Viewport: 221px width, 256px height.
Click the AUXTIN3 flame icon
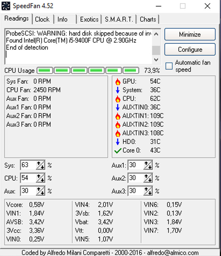pos(118,133)
